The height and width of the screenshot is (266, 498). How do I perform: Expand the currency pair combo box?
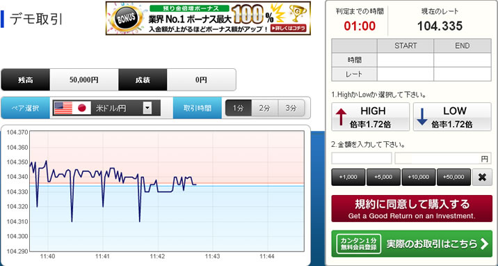(x=106, y=108)
